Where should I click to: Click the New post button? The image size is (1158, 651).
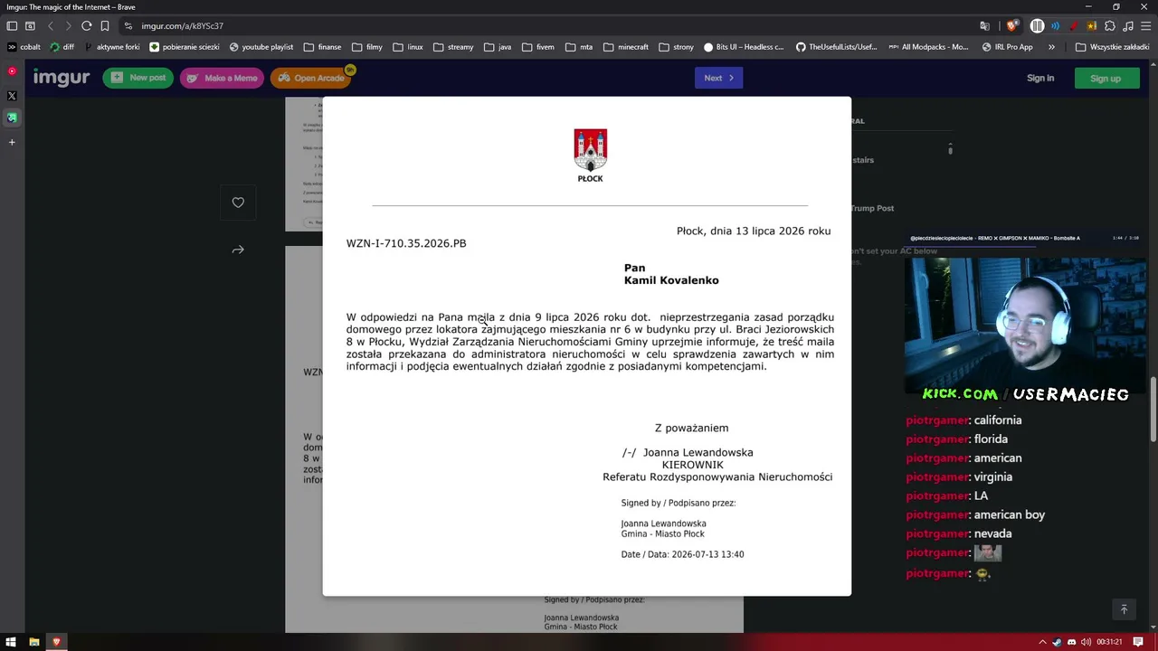(x=138, y=78)
